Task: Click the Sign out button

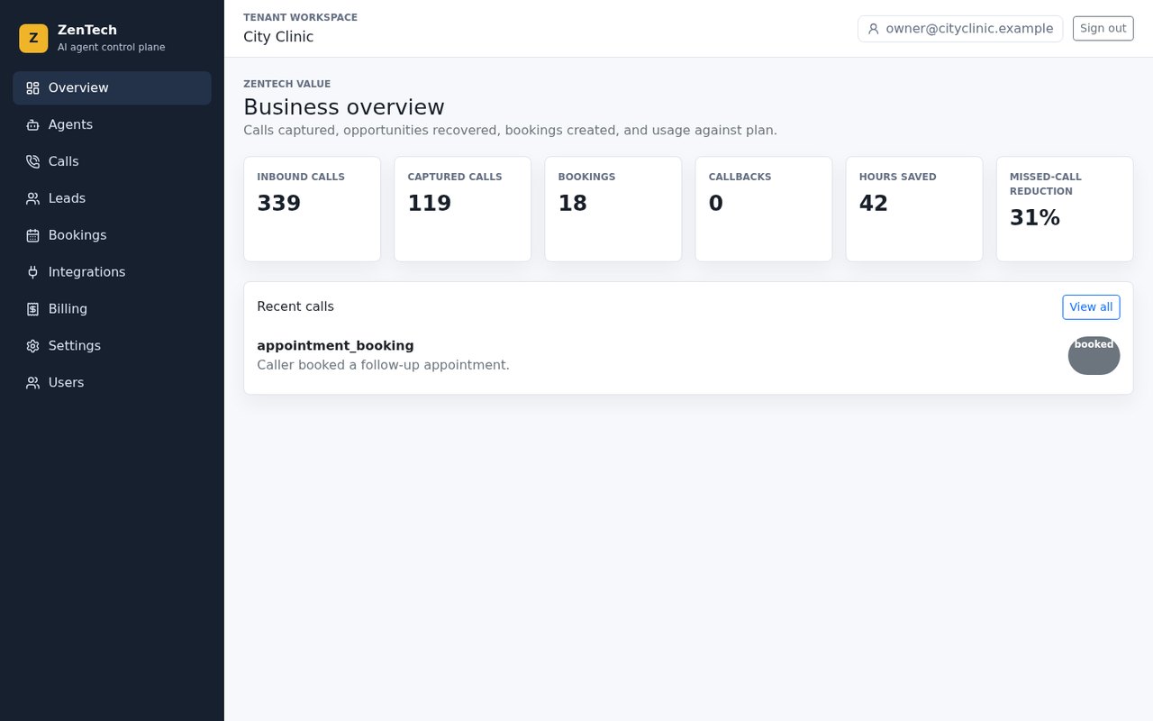Action: (x=1103, y=29)
